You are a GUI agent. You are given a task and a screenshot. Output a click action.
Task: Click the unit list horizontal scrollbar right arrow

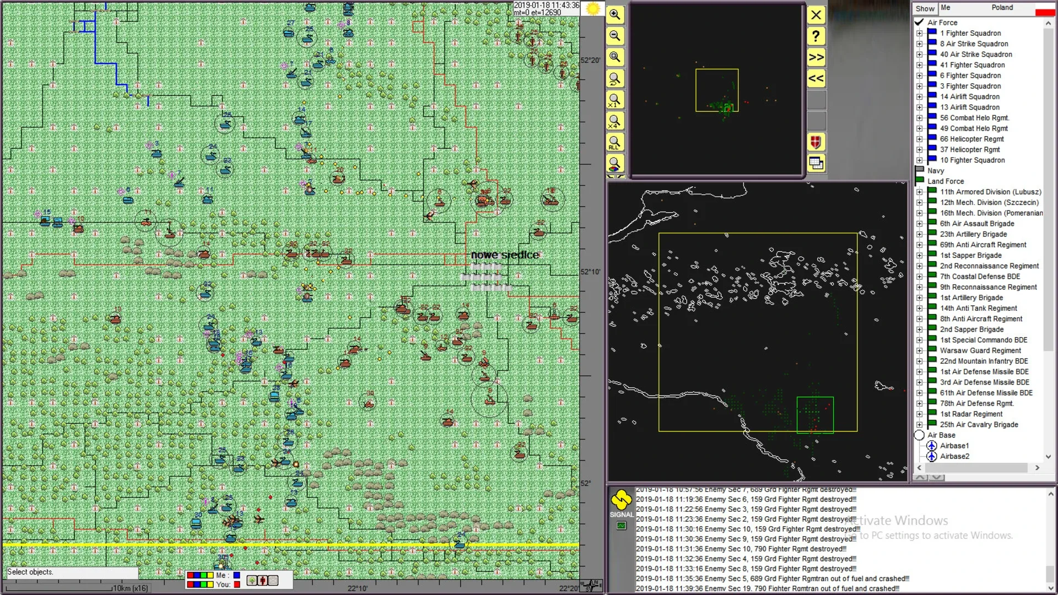click(x=1037, y=468)
